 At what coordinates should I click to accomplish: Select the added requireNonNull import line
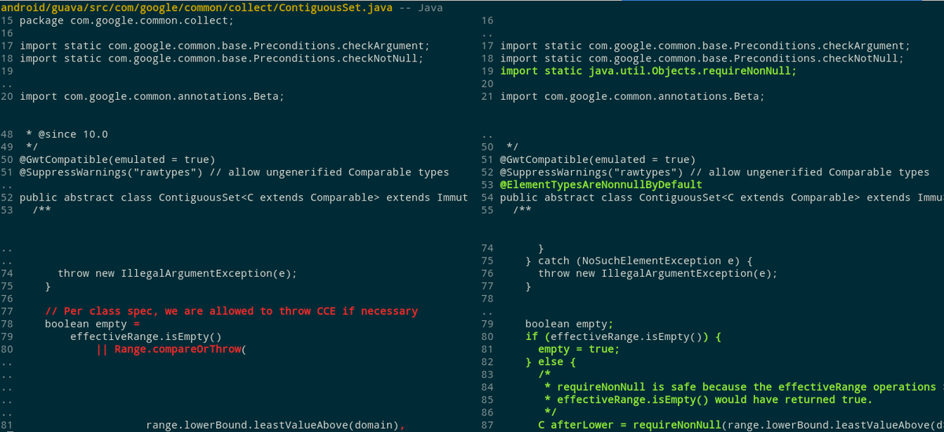click(648, 71)
